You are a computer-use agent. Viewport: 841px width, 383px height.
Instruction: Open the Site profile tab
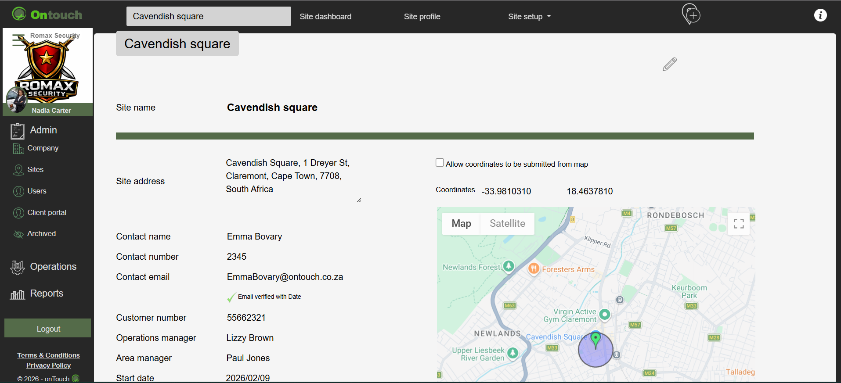coord(422,17)
